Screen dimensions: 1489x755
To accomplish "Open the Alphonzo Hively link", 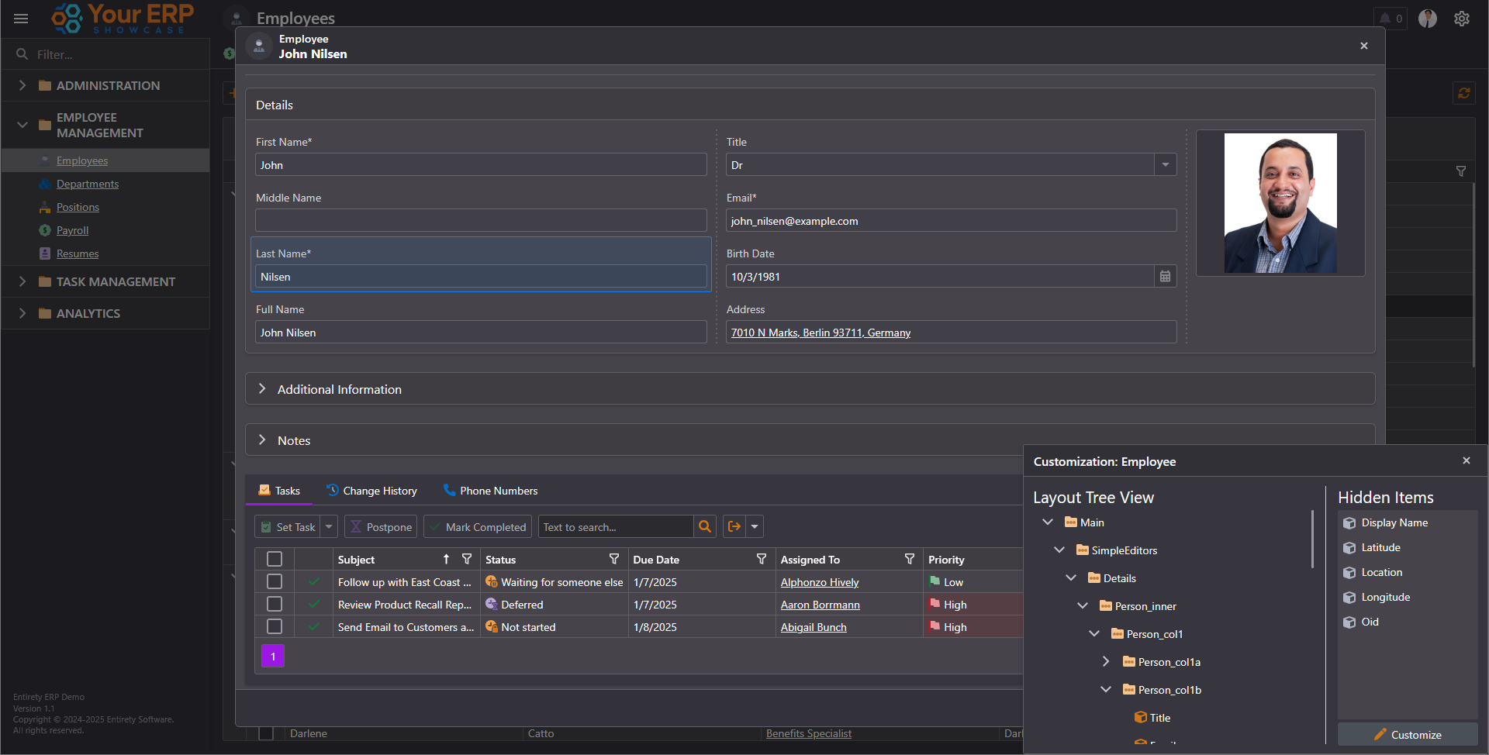I will pyautogui.click(x=819, y=582).
